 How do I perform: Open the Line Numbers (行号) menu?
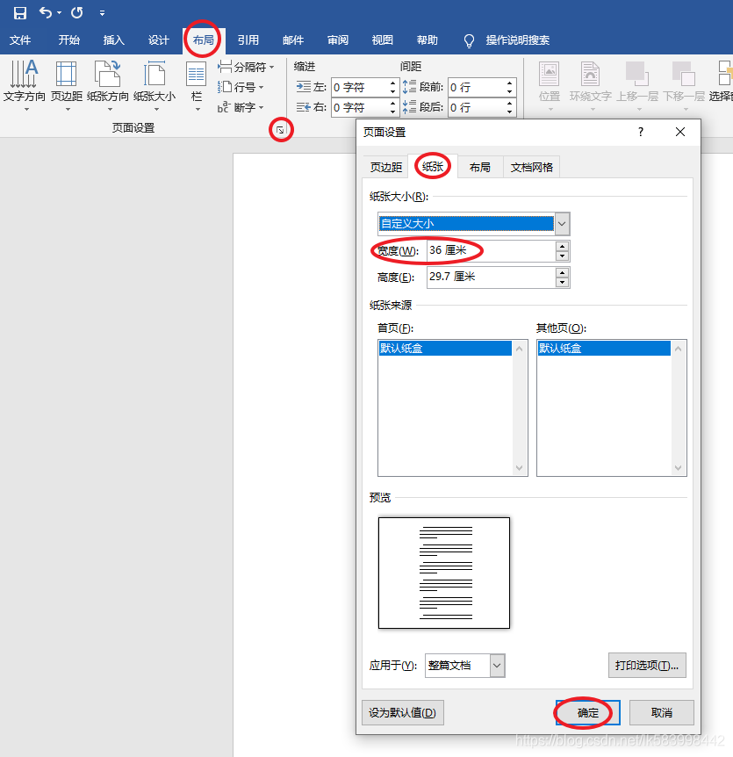click(241, 88)
